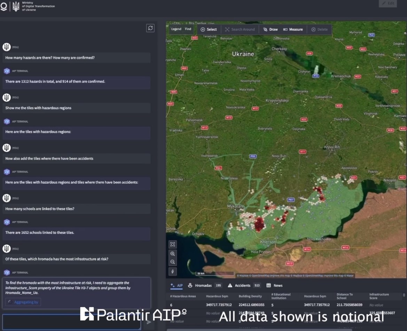Focus the chat message input box
Viewport: 407px width, 331px height.
tap(72, 322)
